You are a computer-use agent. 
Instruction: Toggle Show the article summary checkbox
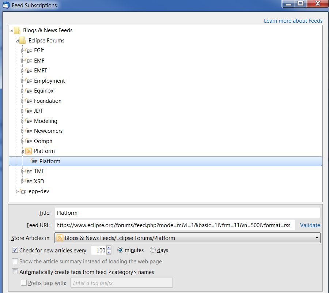click(x=15, y=261)
